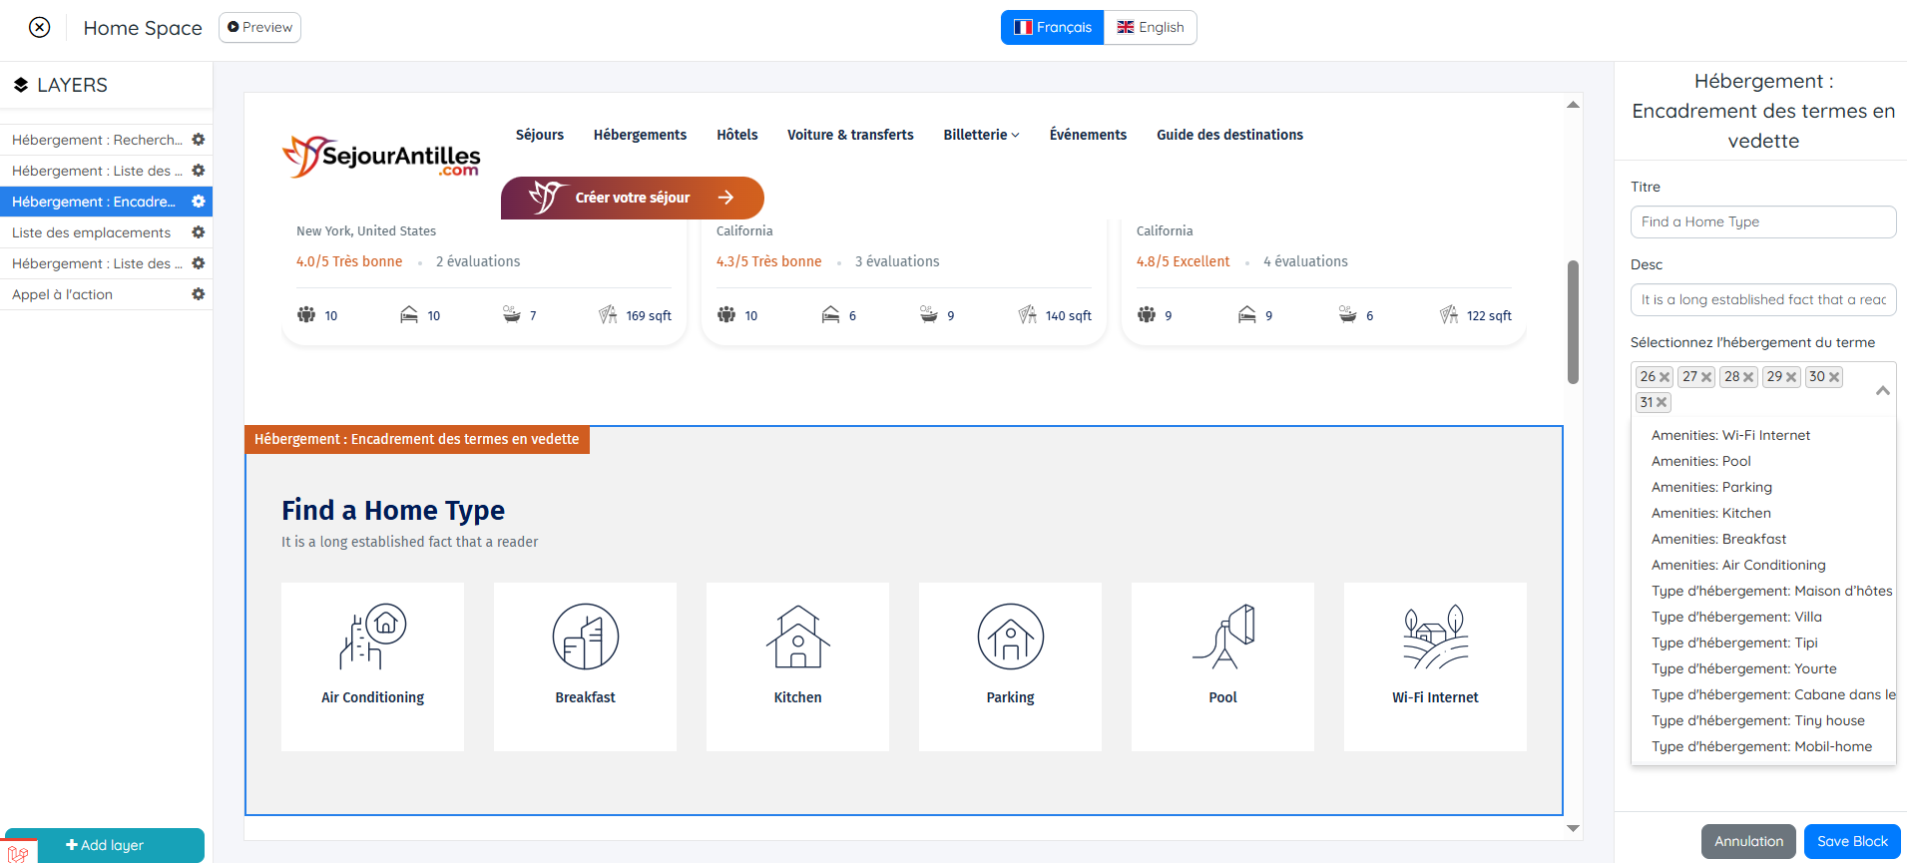This screenshot has height=863, width=1907.
Task: Click the close X icon beside Home Space
Action: 39,28
